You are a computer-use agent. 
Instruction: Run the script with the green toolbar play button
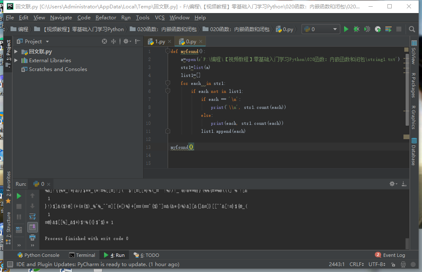tap(346, 29)
